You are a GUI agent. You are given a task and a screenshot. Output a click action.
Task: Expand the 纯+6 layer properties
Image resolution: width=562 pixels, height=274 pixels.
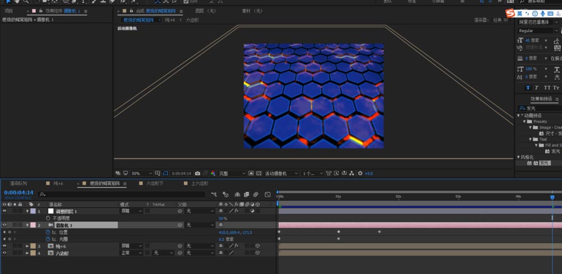pos(26,246)
